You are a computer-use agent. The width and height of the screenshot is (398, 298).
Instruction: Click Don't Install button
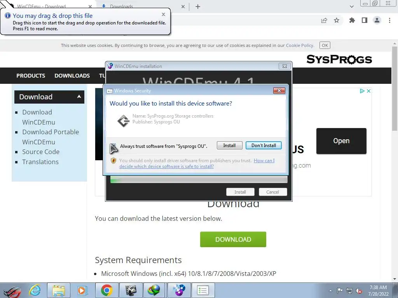click(x=264, y=146)
